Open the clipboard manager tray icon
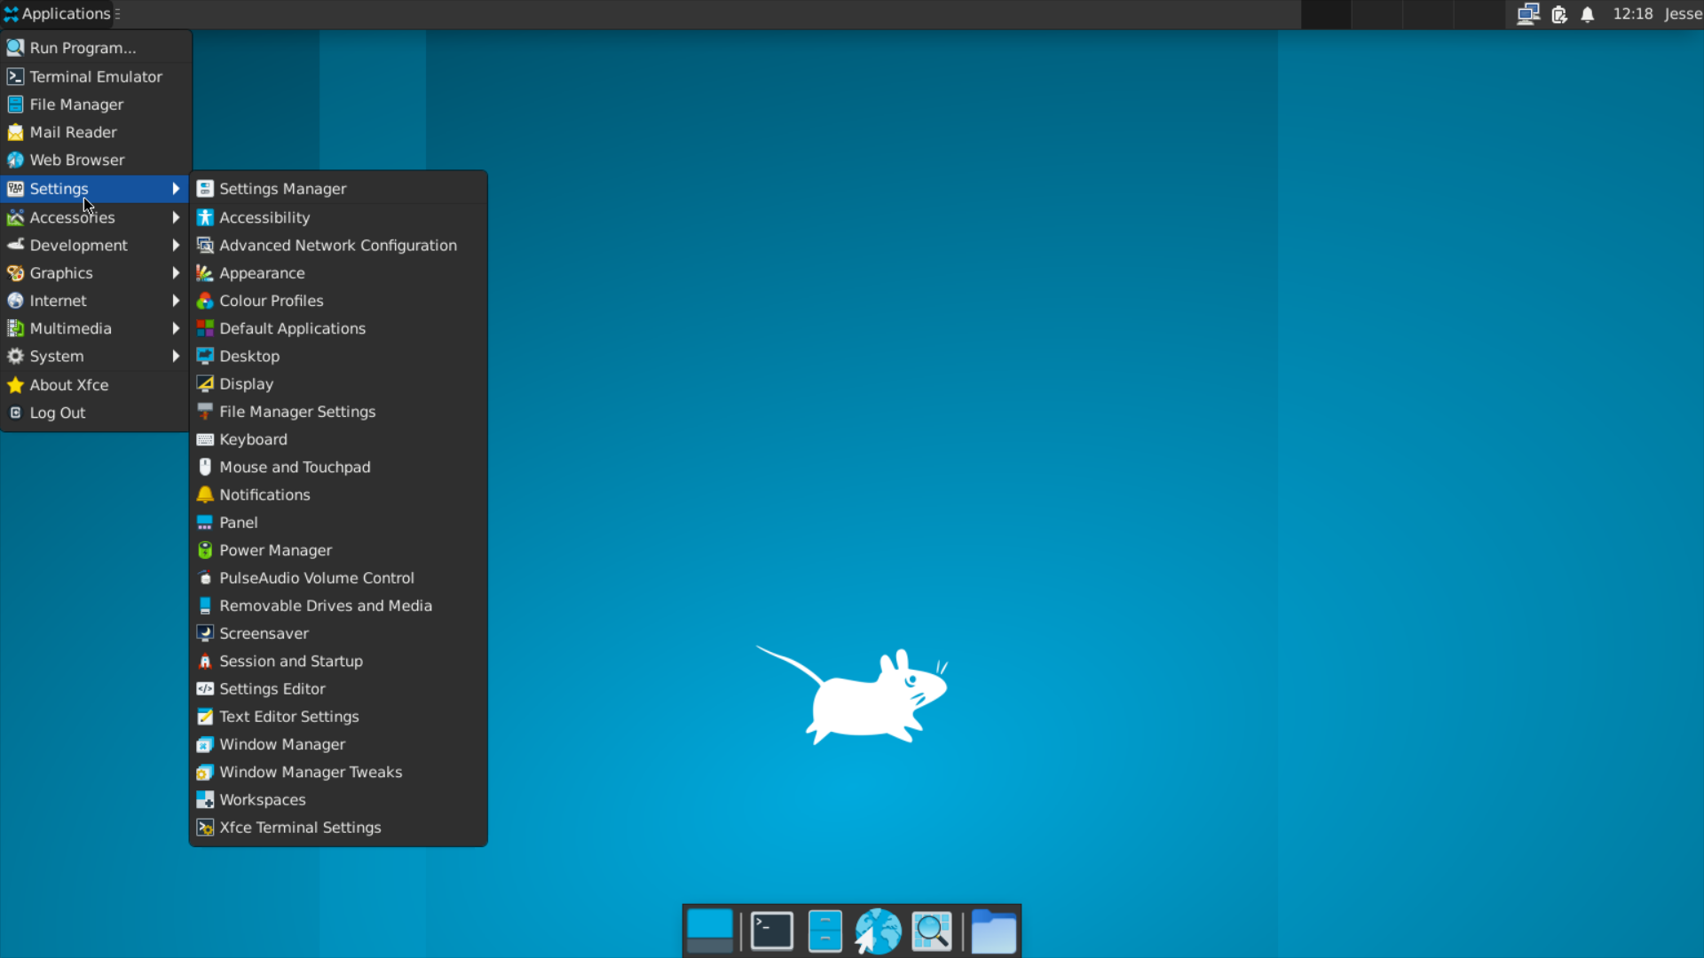The height and width of the screenshot is (958, 1704). coord(1559,14)
